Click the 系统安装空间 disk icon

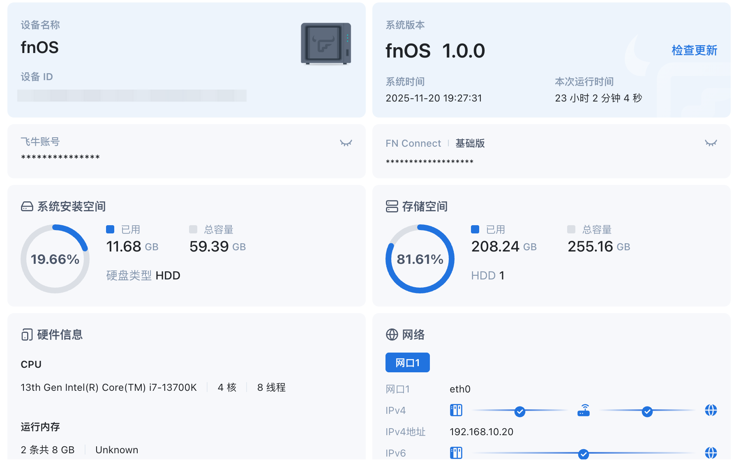click(x=27, y=206)
